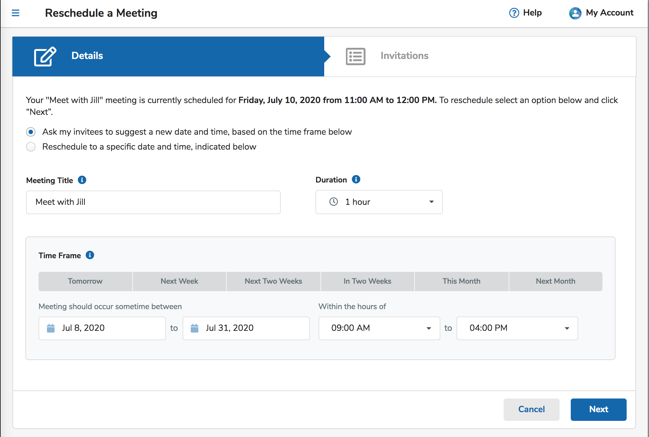Click the clock icon in Duration field

334,202
